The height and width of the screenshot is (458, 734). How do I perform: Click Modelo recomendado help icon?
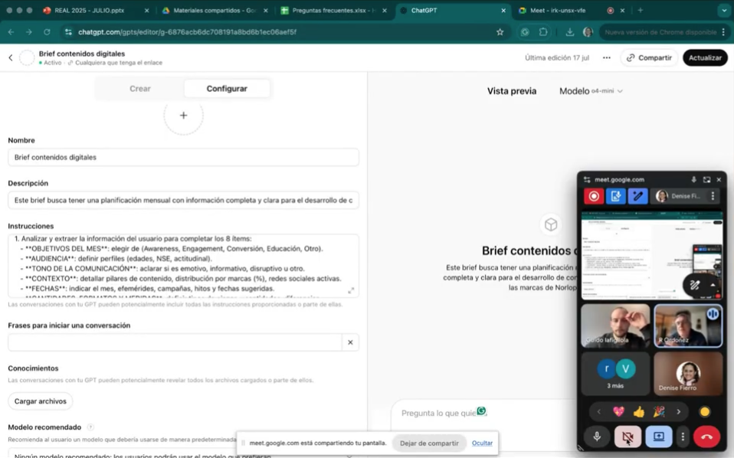[90, 427]
